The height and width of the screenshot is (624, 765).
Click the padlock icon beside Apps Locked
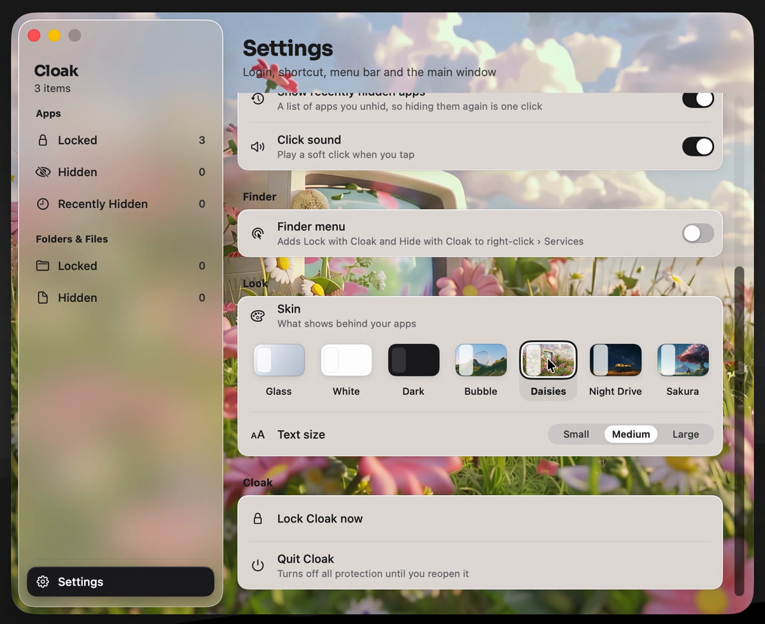pyautogui.click(x=43, y=140)
